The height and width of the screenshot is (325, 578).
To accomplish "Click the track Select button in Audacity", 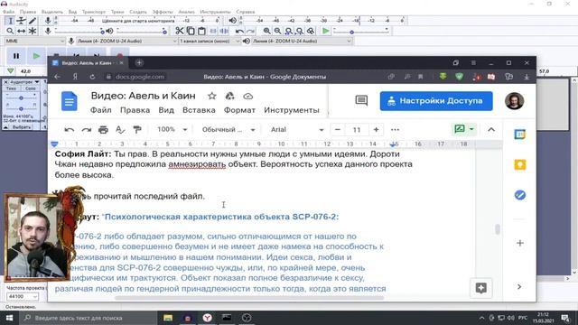I will click(x=22, y=127).
